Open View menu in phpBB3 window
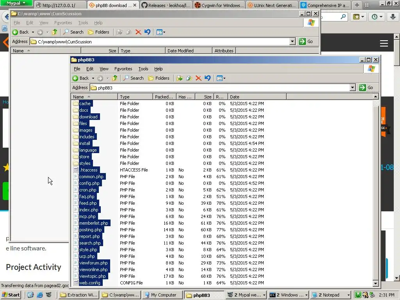The image size is (400, 300). 104,69
